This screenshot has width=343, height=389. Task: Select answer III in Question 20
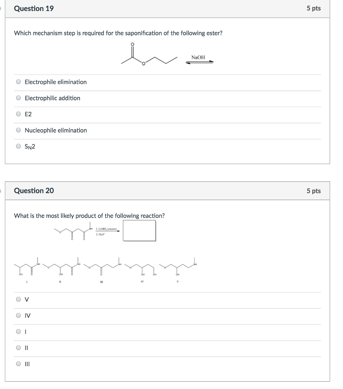(18, 364)
